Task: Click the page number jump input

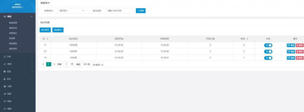Action: coord(66,64)
